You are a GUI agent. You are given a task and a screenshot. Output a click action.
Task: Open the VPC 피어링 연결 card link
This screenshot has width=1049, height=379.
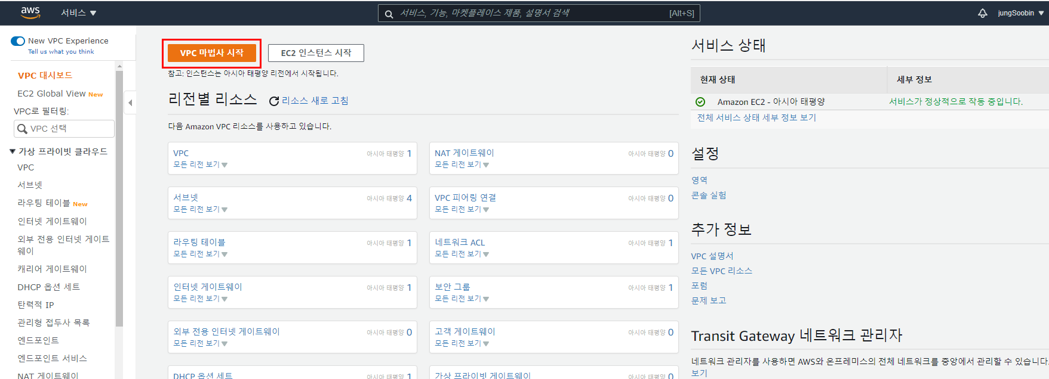pos(466,198)
